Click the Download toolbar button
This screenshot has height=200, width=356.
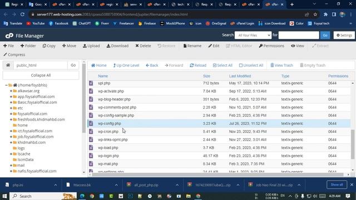117,46
